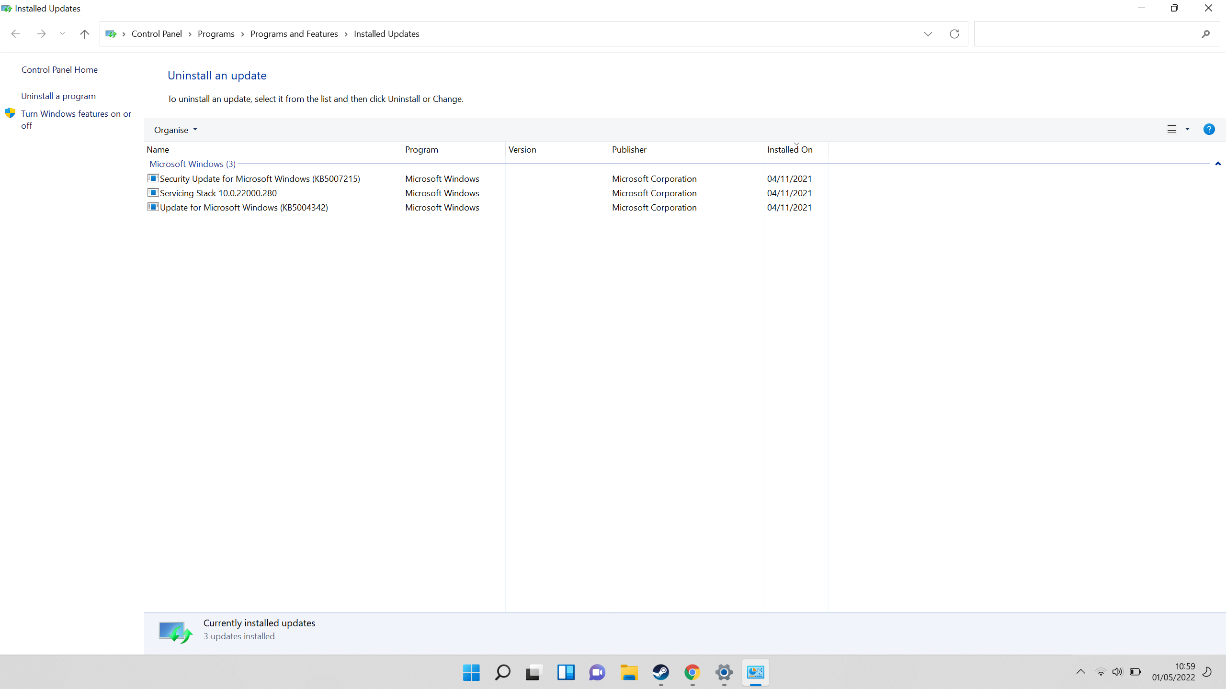This screenshot has width=1226, height=689.
Task: Go up one level with up arrow
Action: pyautogui.click(x=85, y=34)
